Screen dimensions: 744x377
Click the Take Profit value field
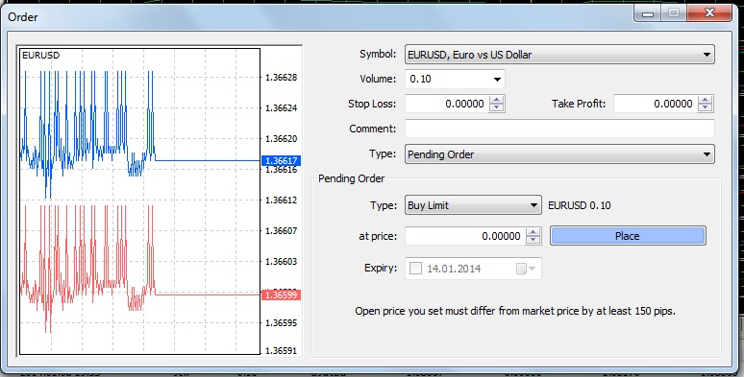pos(656,104)
